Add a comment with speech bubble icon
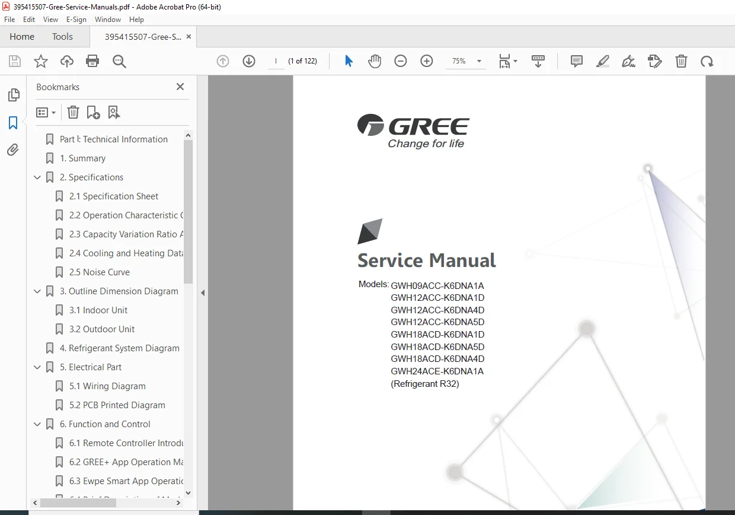Viewport: 735px width, 515px height. pyautogui.click(x=576, y=61)
